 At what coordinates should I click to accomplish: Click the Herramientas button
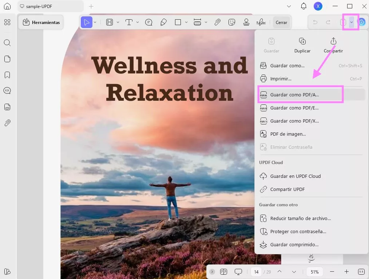41,22
